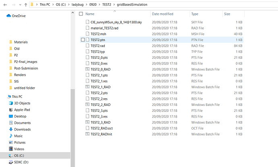
Task: Select material_TEST2.rad file icon
Action: 87,28
